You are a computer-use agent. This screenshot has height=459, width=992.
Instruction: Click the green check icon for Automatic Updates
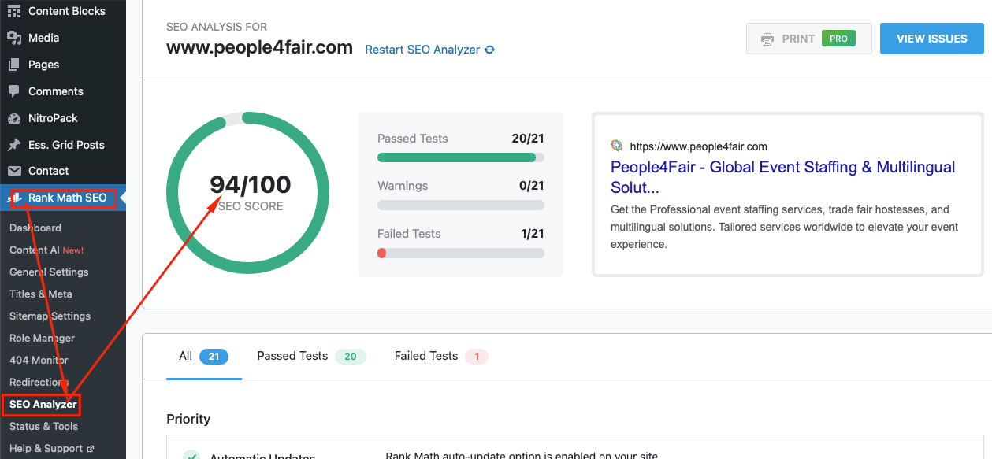(x=191, y=456)
